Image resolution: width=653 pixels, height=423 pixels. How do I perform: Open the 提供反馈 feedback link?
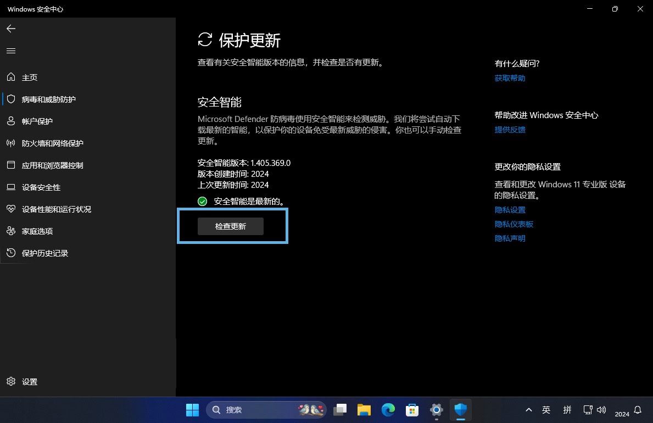pyautogui.click(x=510, y=130)
